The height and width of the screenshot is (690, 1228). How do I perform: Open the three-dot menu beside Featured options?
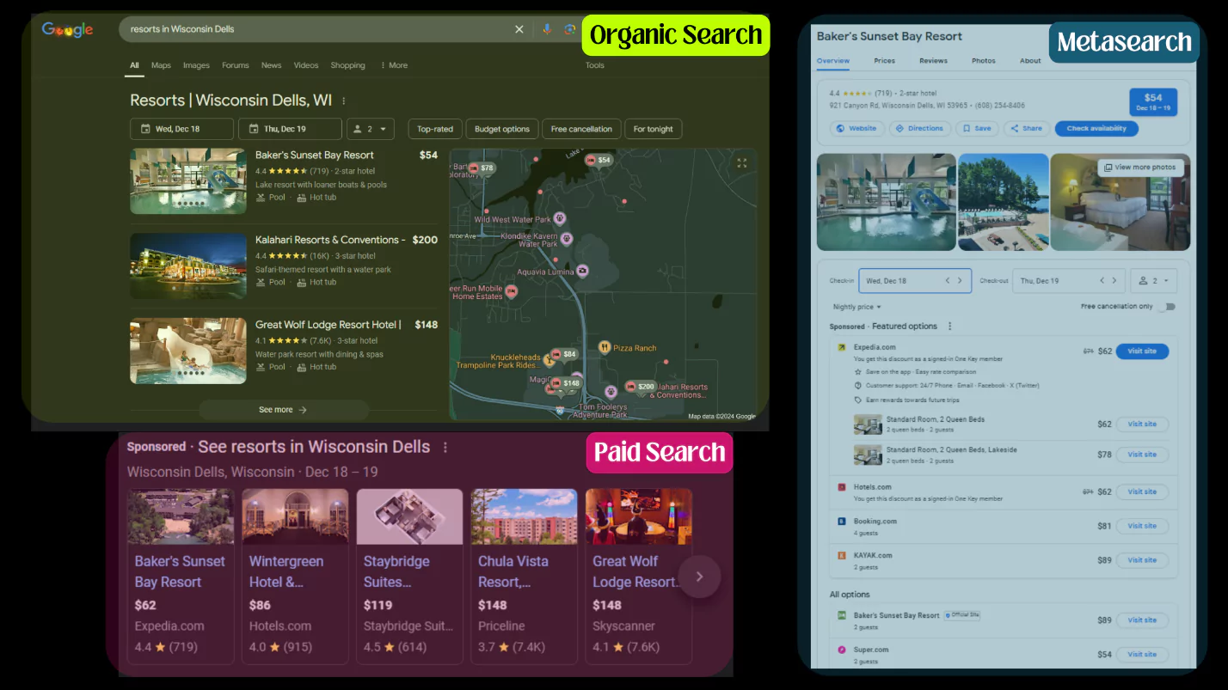pyautogui.click(x=950, y=327)
